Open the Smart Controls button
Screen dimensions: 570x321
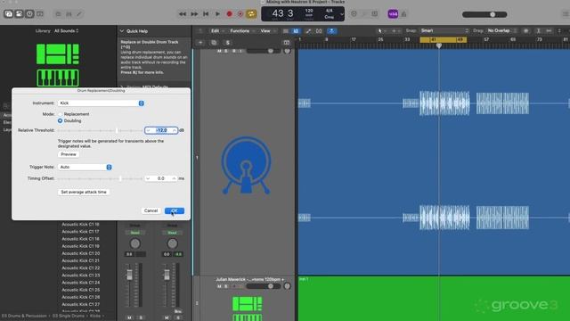(58, 14)
